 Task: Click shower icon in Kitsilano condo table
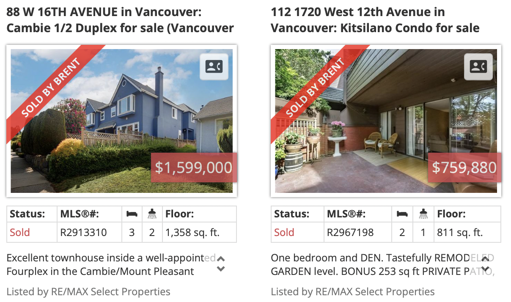[x=423, y=214]
